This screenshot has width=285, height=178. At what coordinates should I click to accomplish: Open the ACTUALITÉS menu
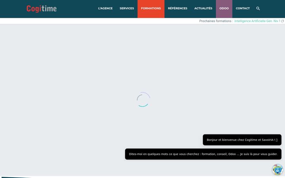click(203, 8)
